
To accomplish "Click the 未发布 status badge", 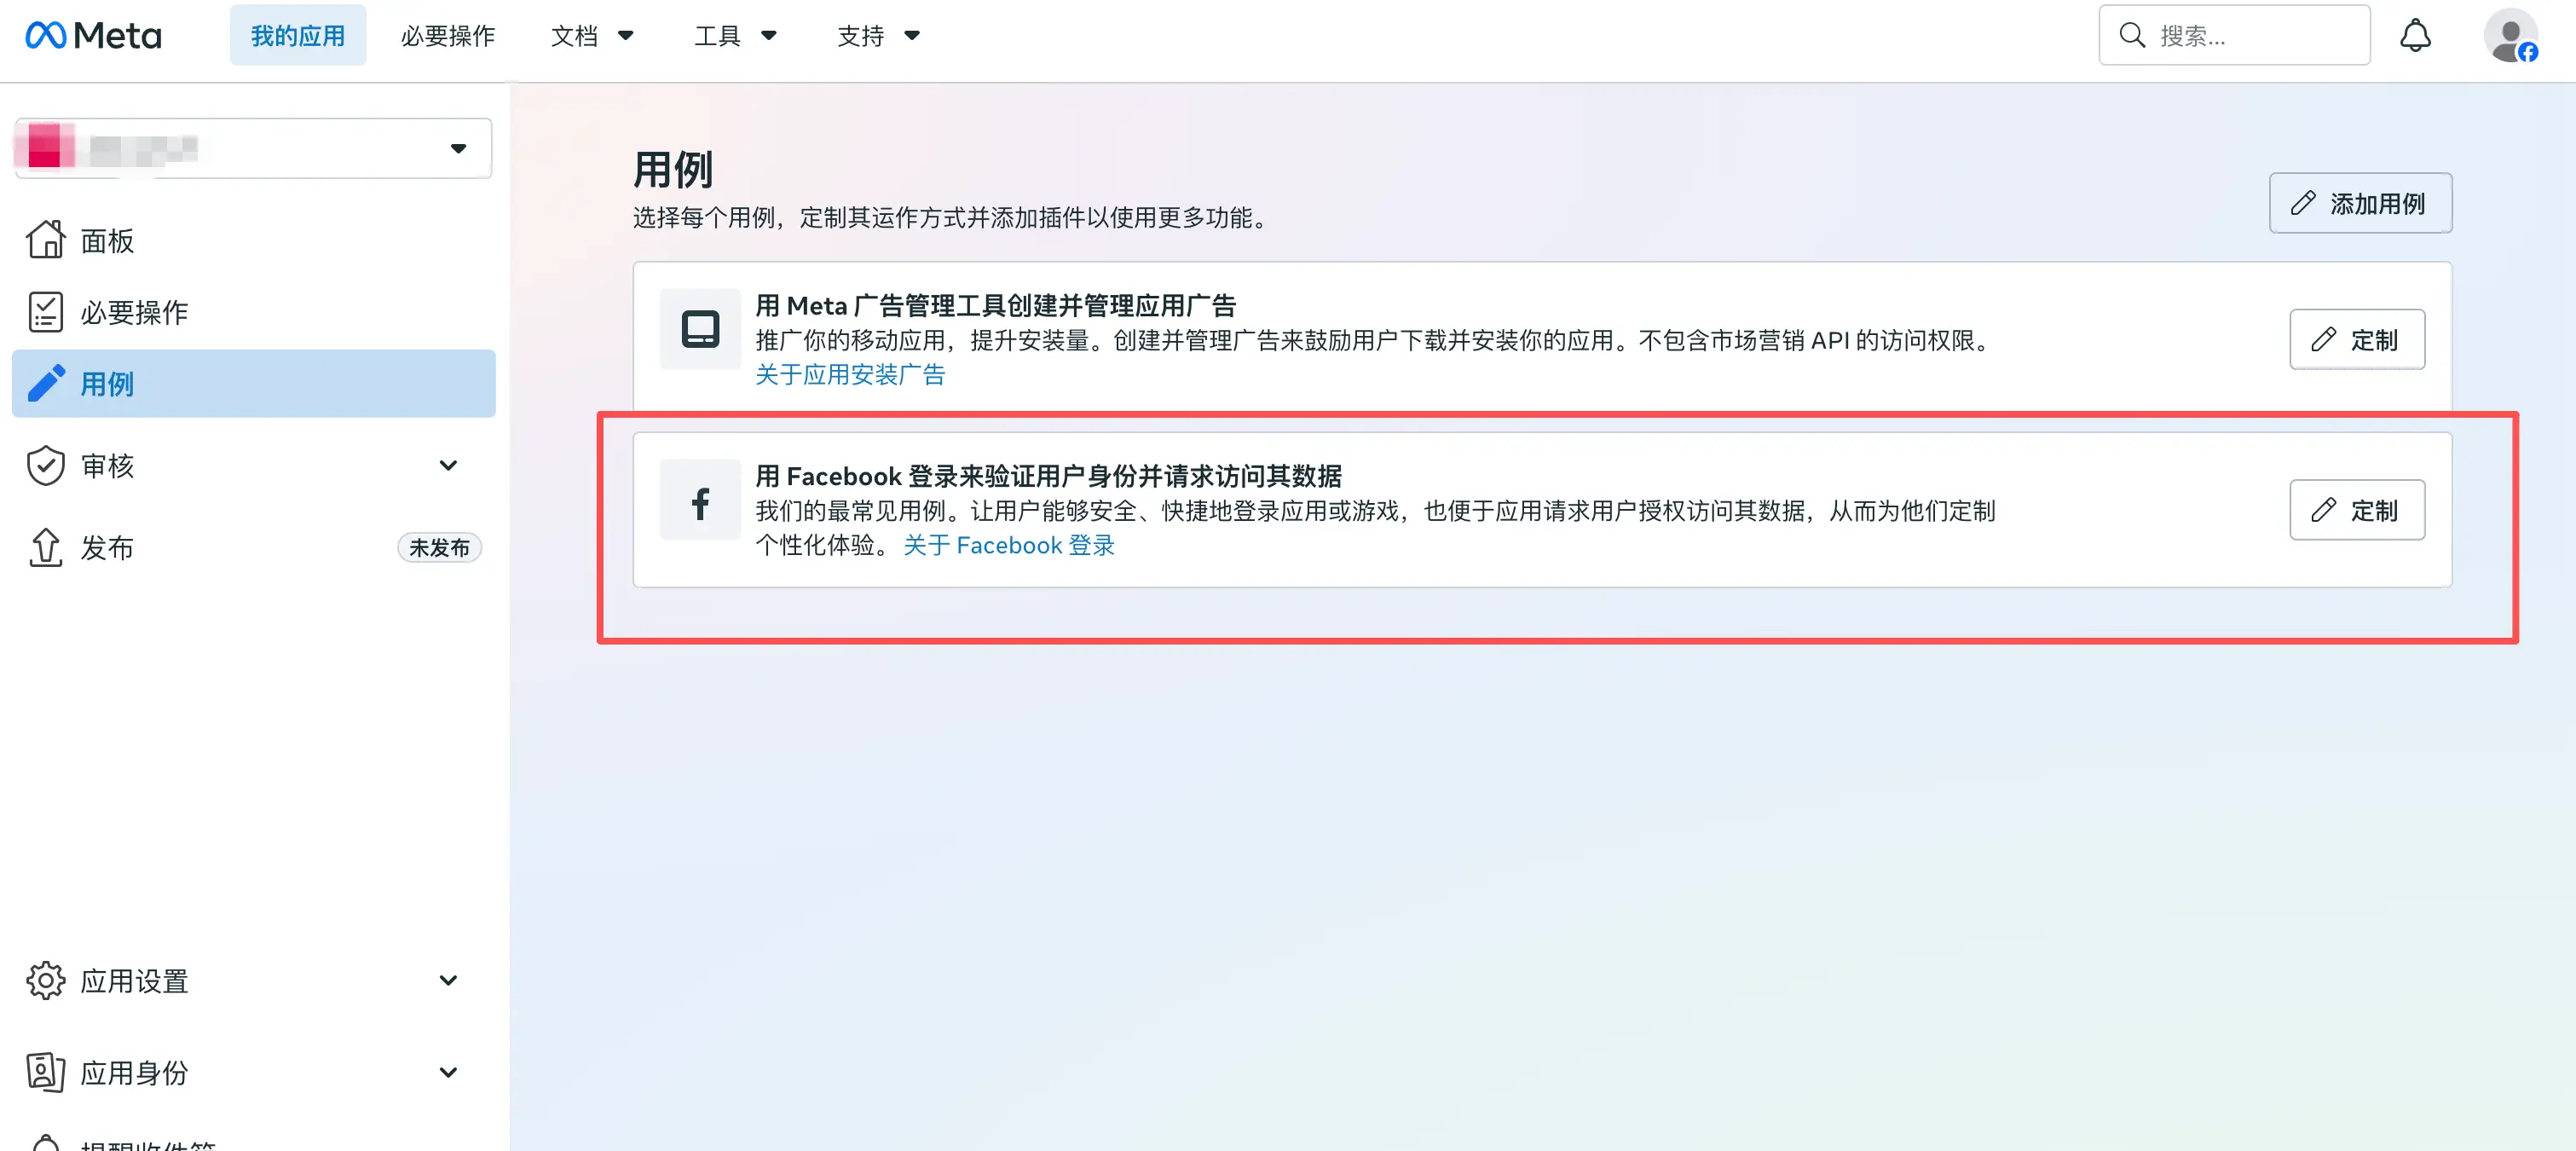I will (439, 548).
